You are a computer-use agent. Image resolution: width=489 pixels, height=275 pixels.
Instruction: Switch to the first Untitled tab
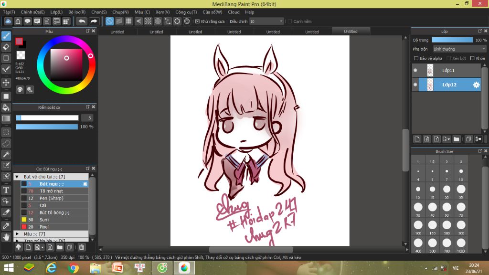[117, 32]
